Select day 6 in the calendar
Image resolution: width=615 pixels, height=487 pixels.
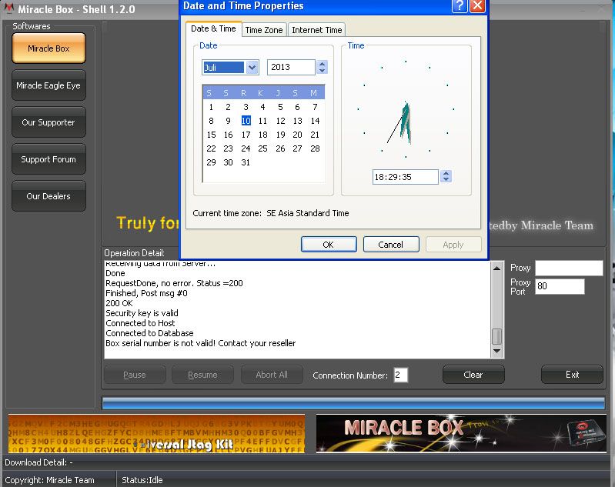[297, 107]
